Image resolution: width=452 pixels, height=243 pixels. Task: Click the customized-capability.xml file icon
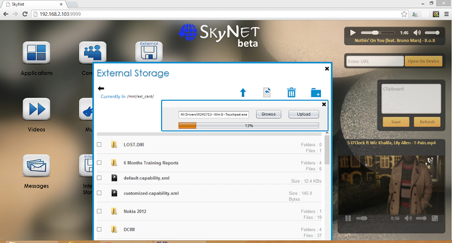tap(114, 193)
